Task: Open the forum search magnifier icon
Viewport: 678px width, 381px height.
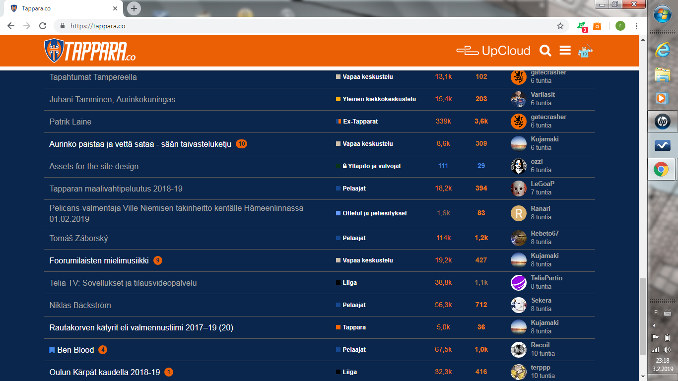Action: (x=545, y=51)
